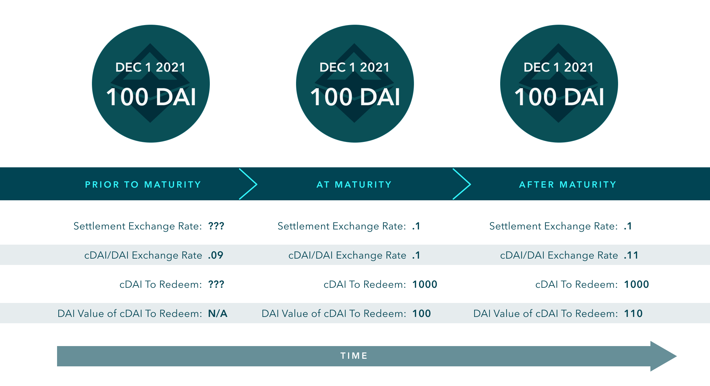This screenshot has width=710, height=386.
Task: Click the .11 cDAI/DAI Exchange Rate value
Action: point(631,255)
